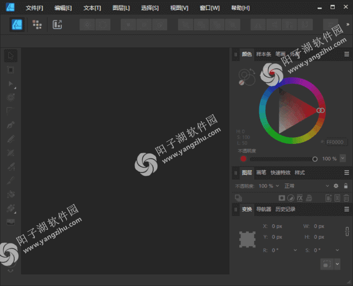Select the Node tool
353x286 pixels.
[10, 84]
